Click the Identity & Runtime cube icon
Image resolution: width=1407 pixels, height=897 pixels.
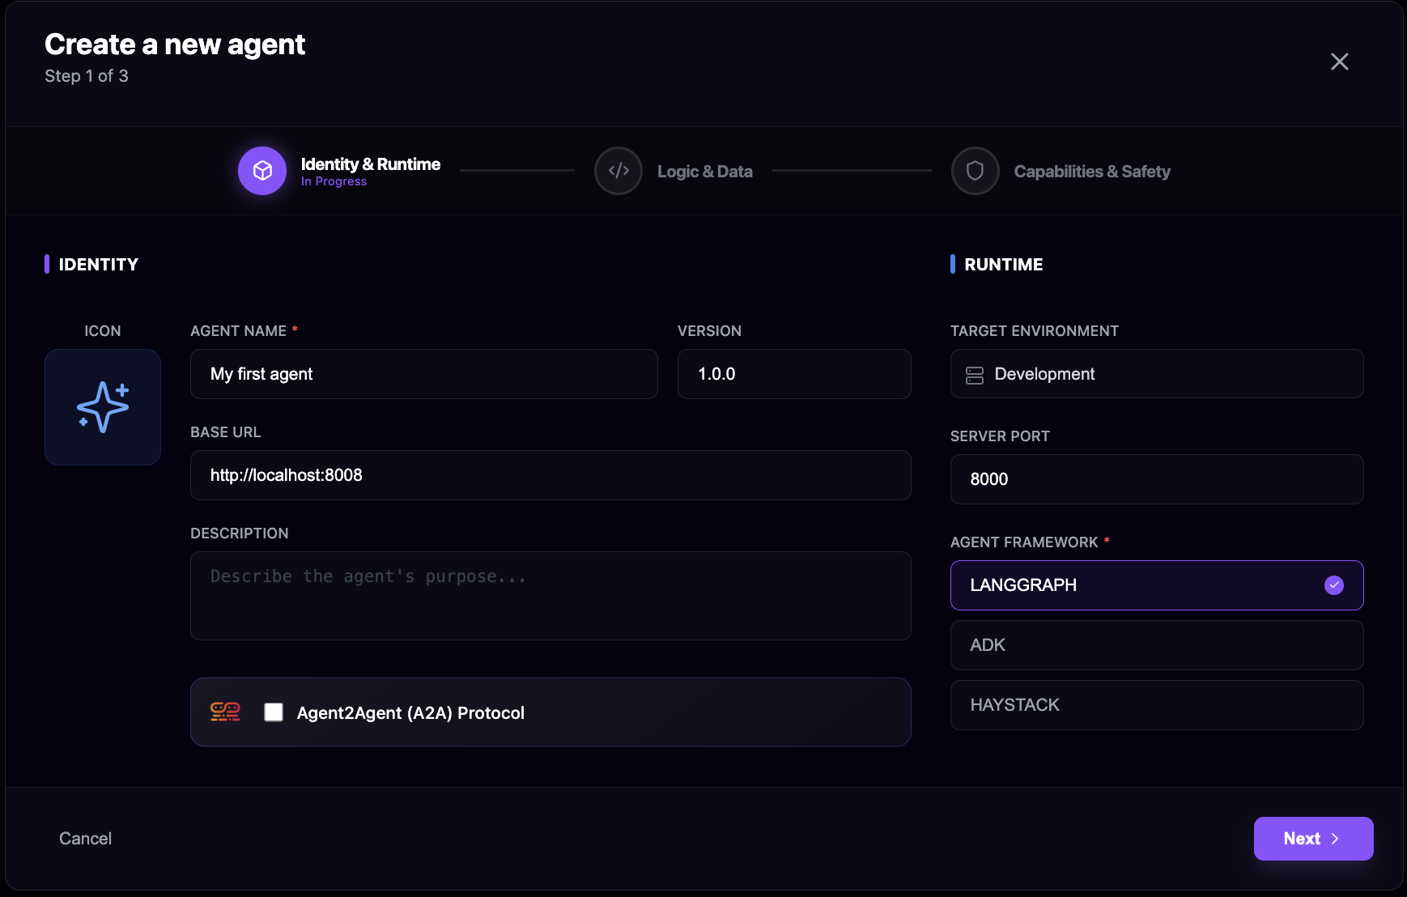[261, 171]
